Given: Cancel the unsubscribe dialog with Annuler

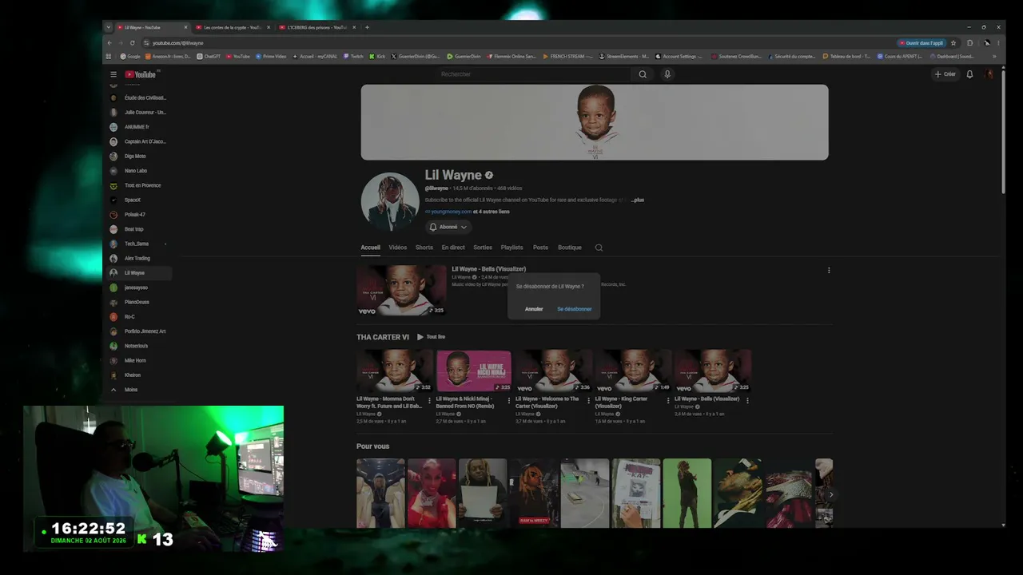Looking at the screenshot, I should pyautogui.click(x=534, y=309).
